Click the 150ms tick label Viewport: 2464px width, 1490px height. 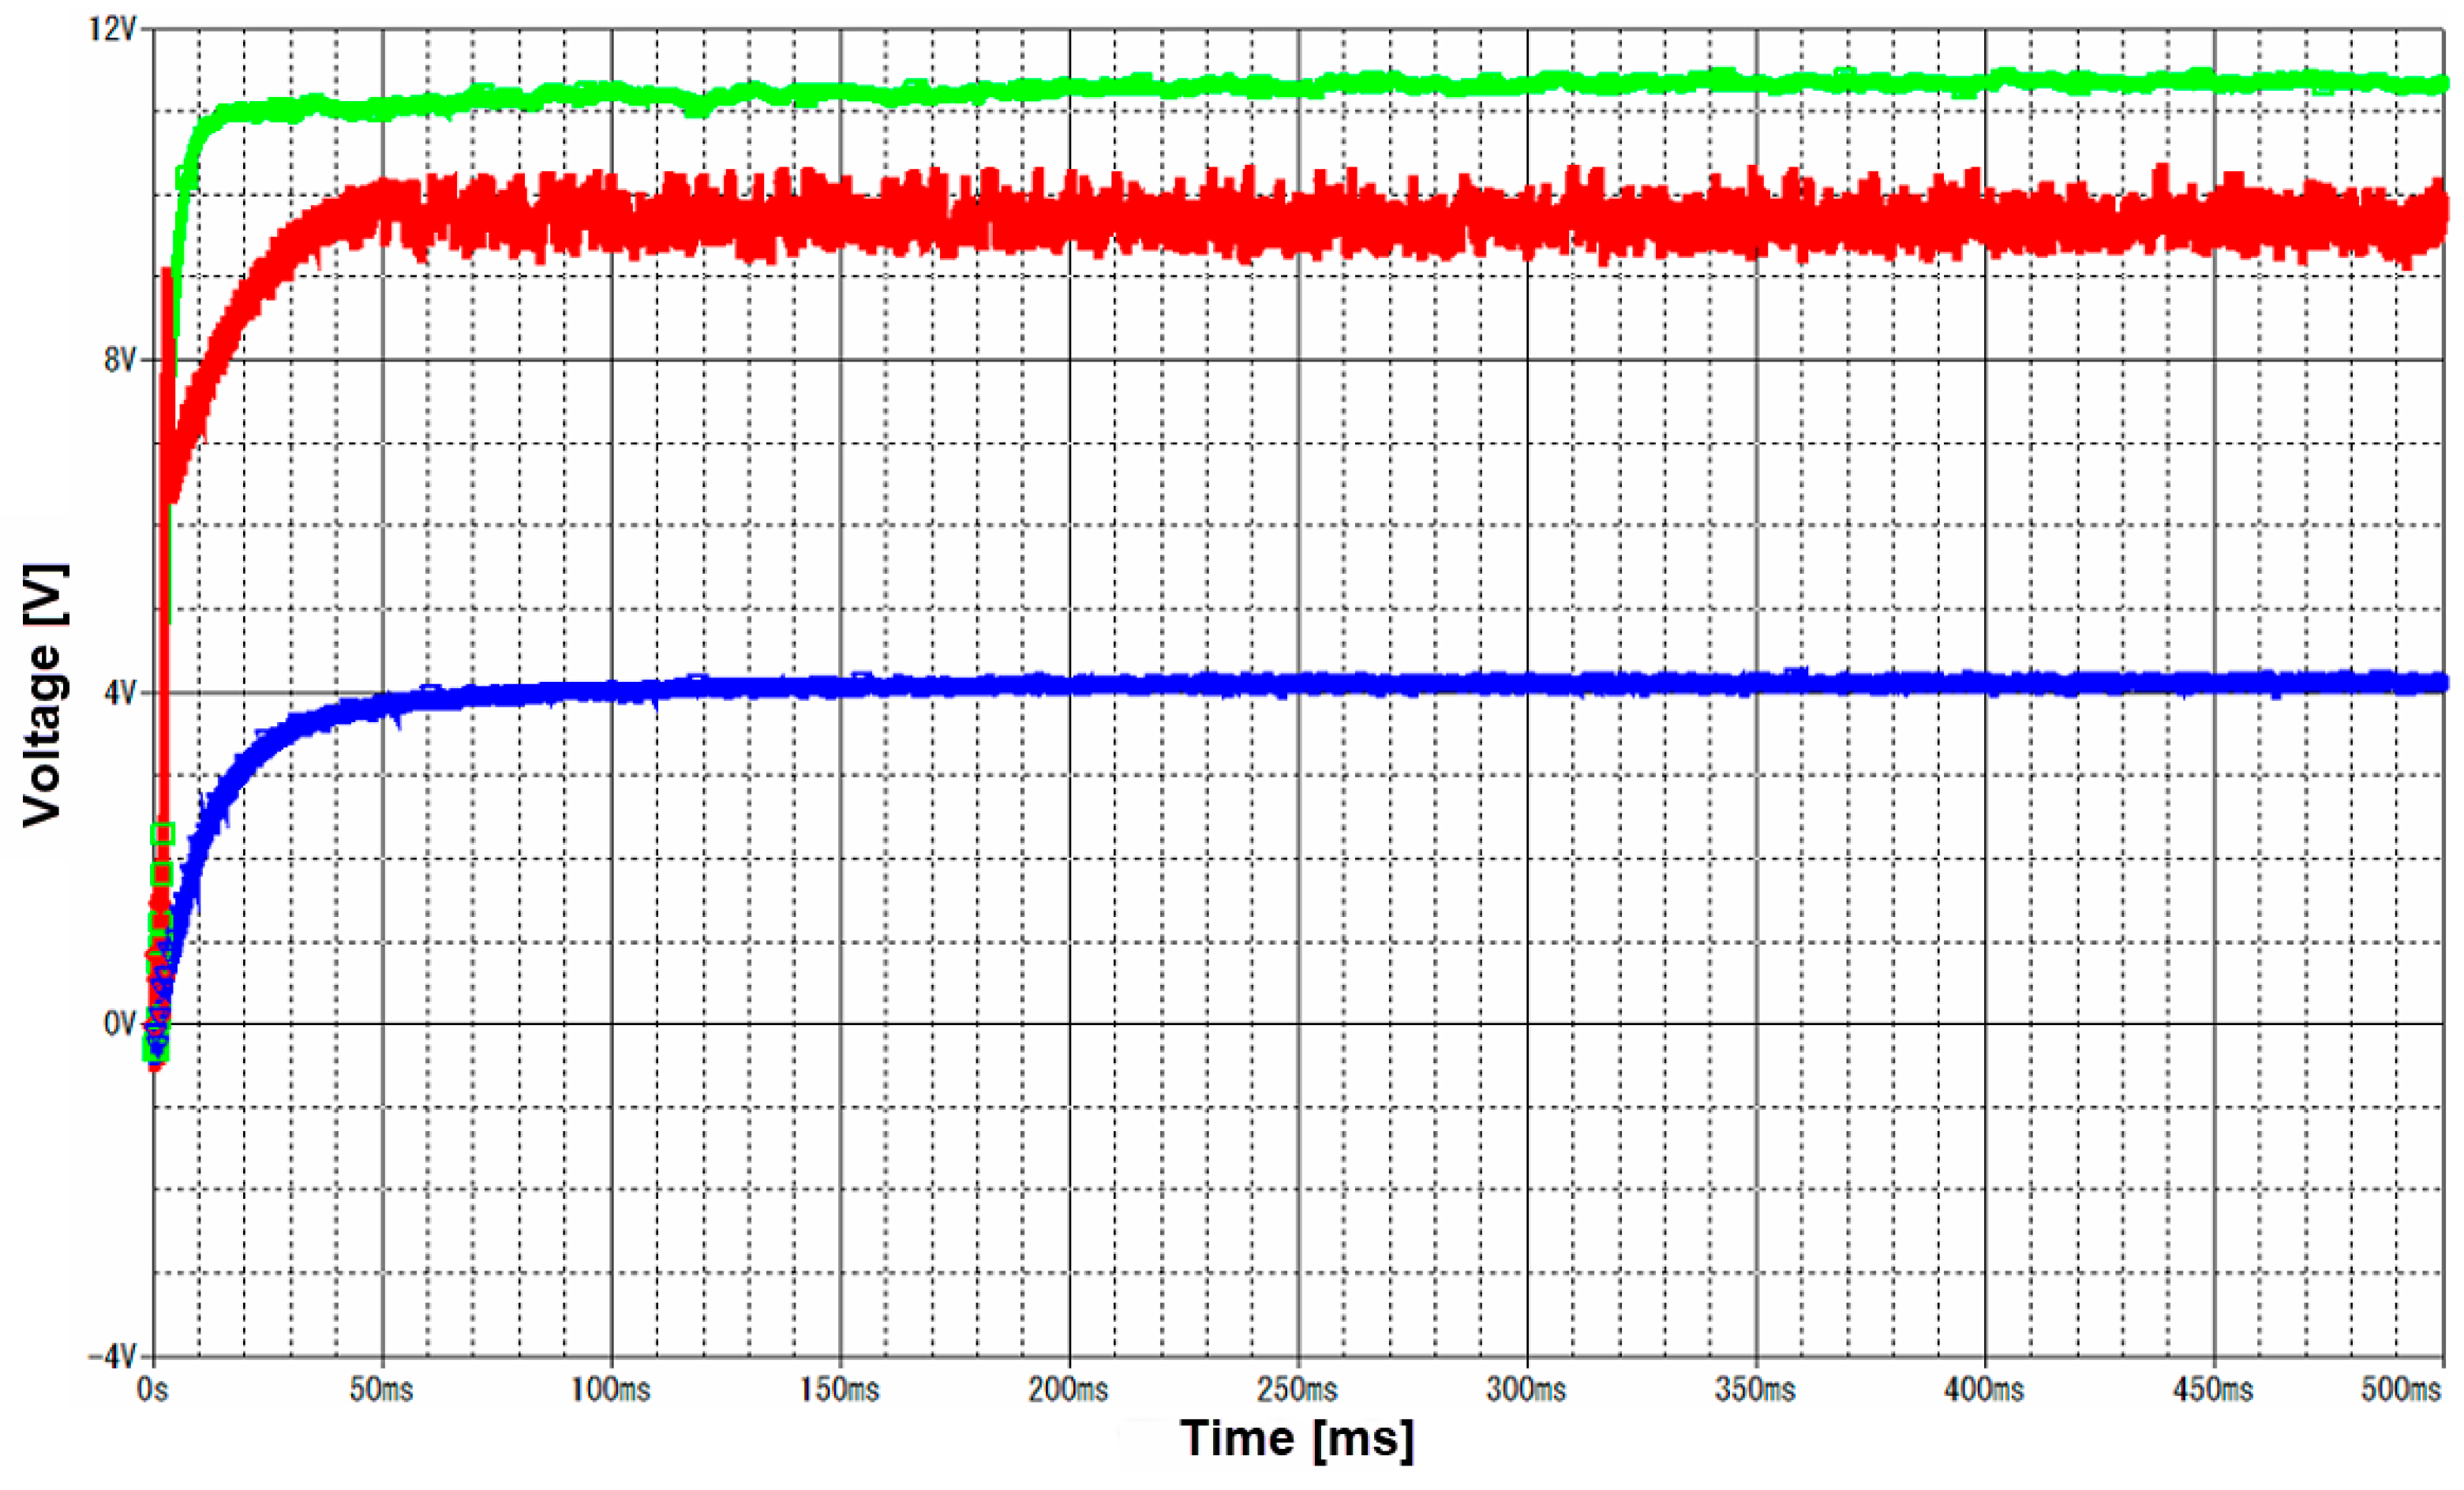[839, 1390]
